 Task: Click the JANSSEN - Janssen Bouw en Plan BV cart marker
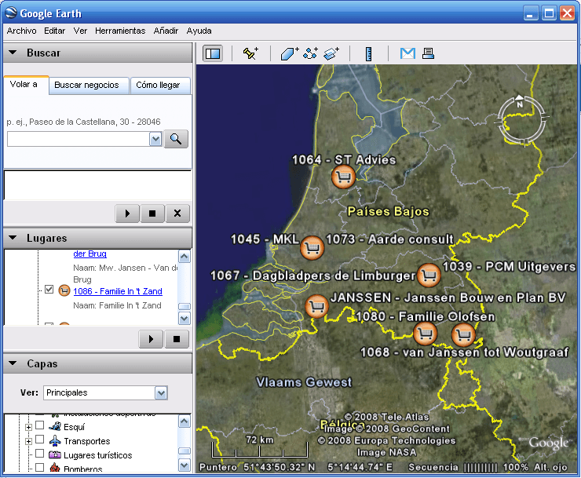[x=316, y=306]
